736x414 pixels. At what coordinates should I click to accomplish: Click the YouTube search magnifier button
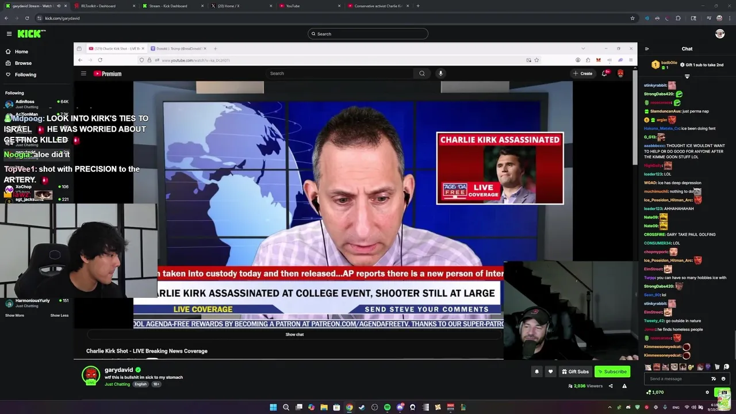point(422,74)
